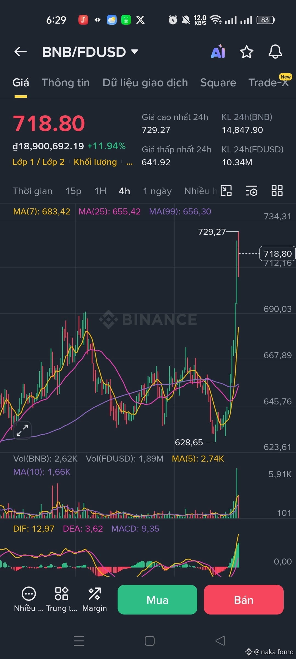
Task: Open chart indicator settings icon
Action: click(252, 191)
